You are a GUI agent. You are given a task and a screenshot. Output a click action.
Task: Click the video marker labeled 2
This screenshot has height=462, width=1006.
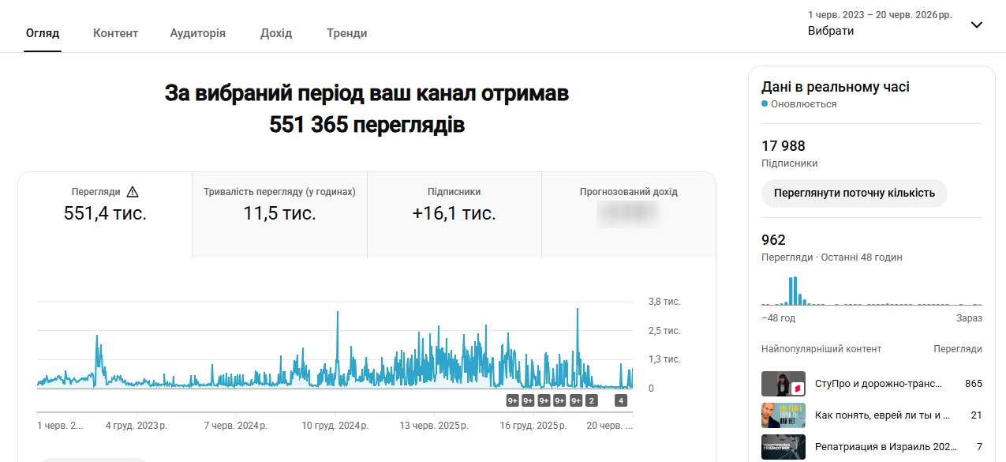[x=592, y=400]
